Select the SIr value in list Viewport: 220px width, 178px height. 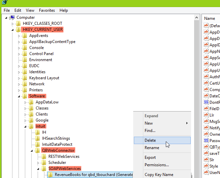[212, 160]
